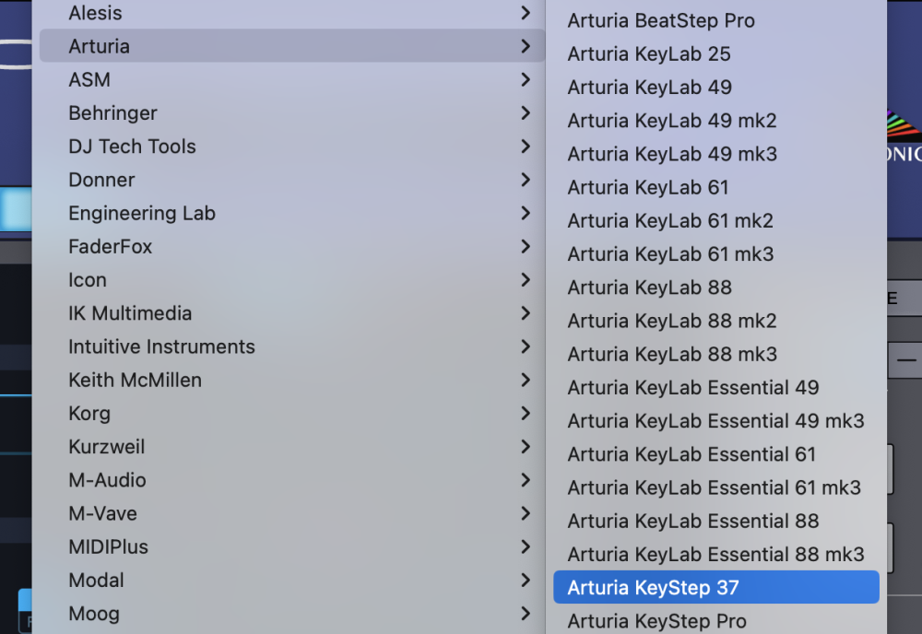This screenshot has height=634, width=922.
Task: Select Arturia KeyLab Essential 88 mk3
Action: (x=715, y=554)
